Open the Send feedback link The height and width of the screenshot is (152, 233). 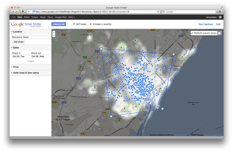pyautogui.click(x=206, y=24)
